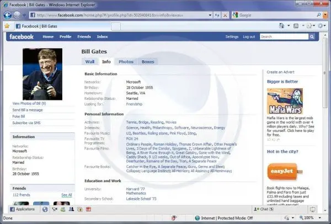331x224 pixels.
Task: Open the search provider options dropdown
Action: (325, 15)
